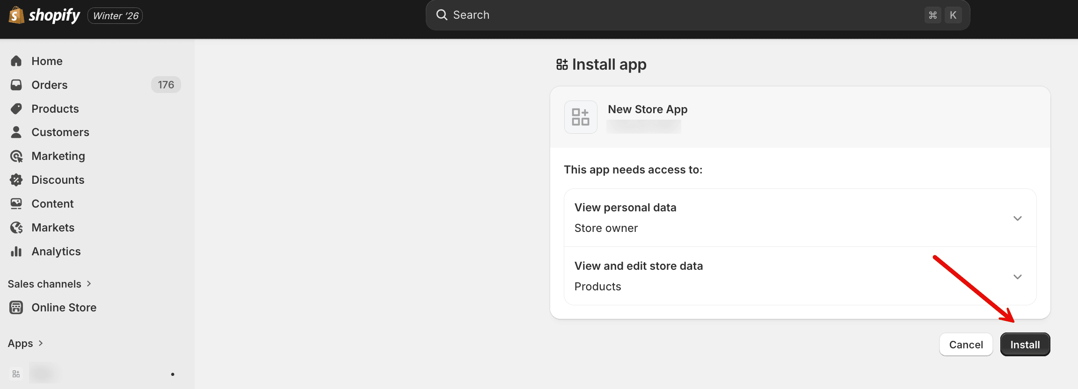Viewport: 1078px width, 389px height.
Task: Click the Store owner text
Action: [606, 228]
